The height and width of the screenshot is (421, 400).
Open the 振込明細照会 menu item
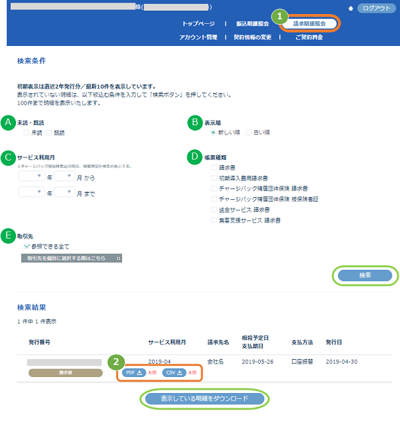(x=252, y=23)
